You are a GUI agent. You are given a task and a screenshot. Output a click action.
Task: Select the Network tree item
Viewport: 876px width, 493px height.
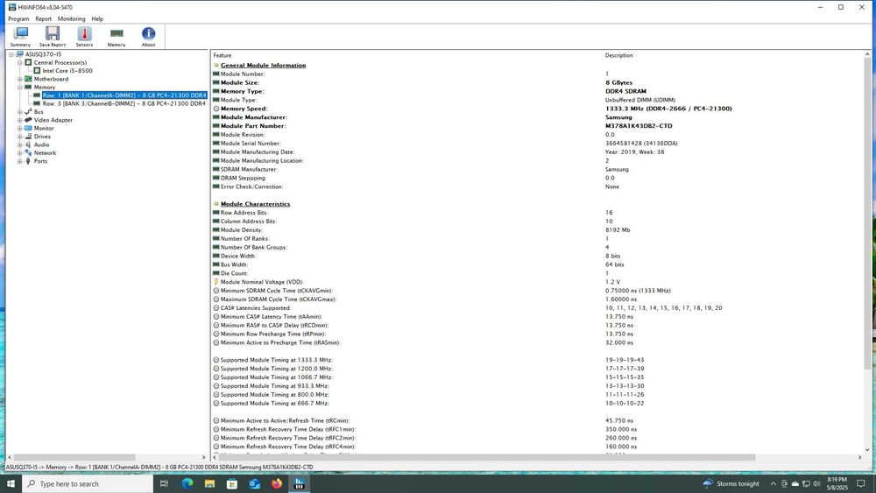tap(45, 152)
